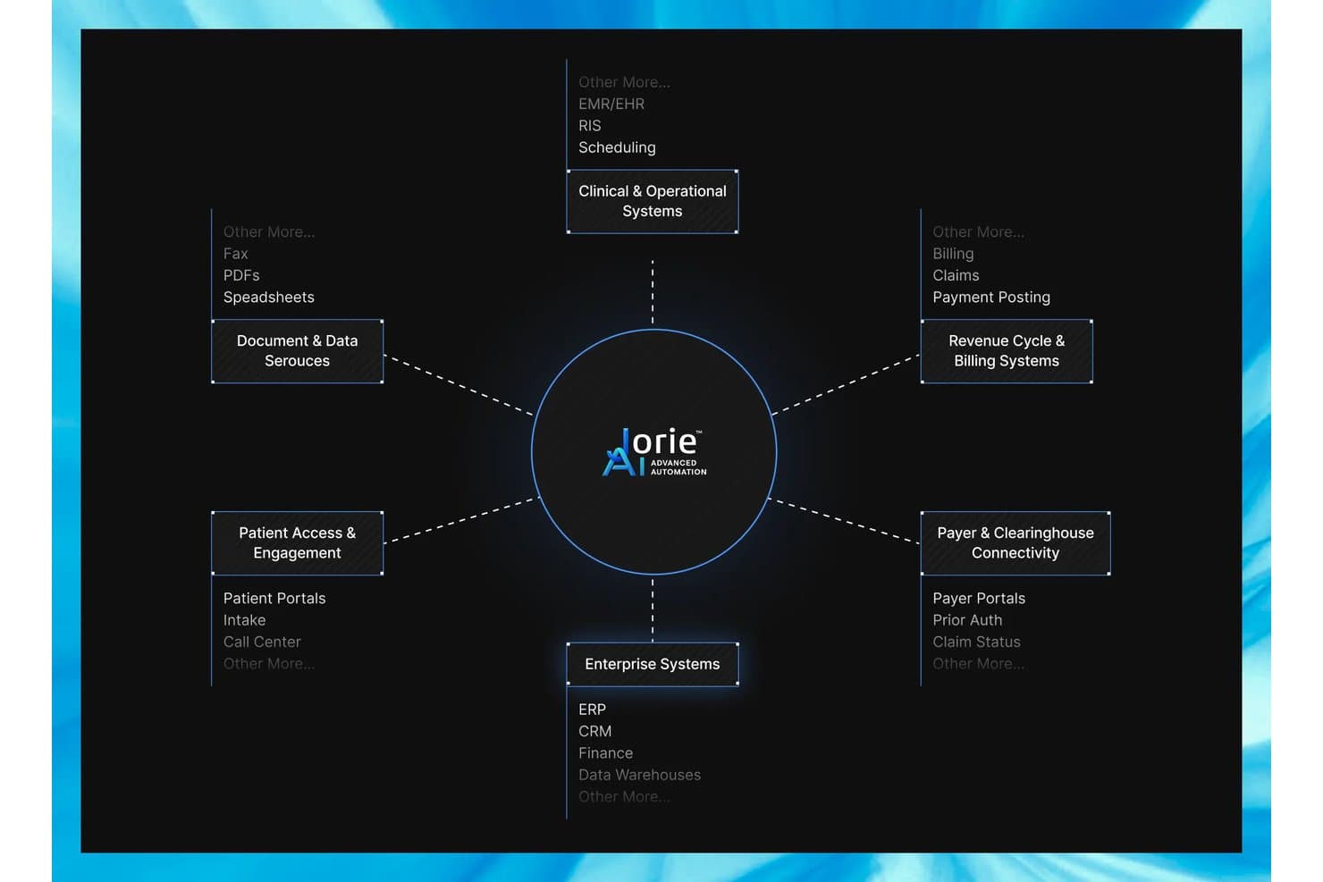1323x882 pixels.
Task: Click the Intake entry
Action: (244, 620)
